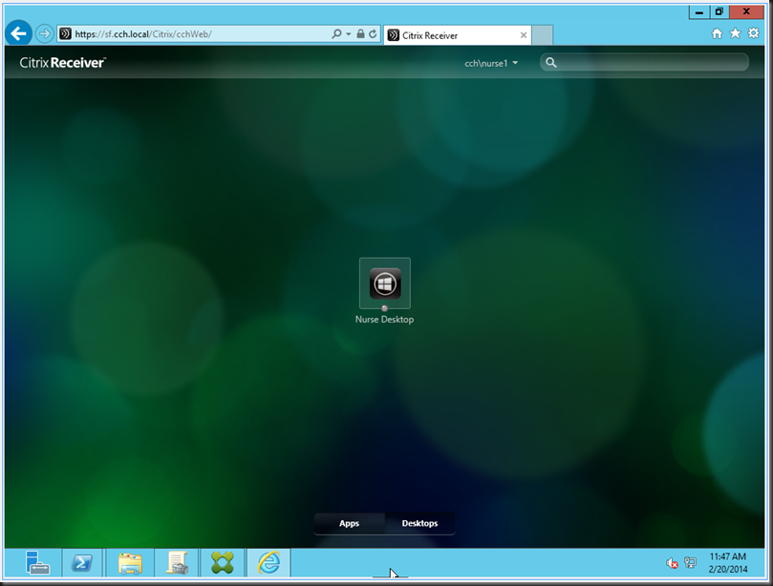The height and width of the screenshot is (586, 773).
Task: Click the address bar search magnifier
Action: pos(336,33)
